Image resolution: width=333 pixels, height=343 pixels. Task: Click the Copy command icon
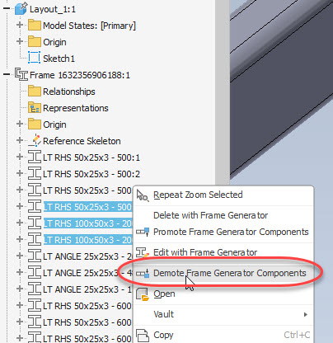point(143,336)
